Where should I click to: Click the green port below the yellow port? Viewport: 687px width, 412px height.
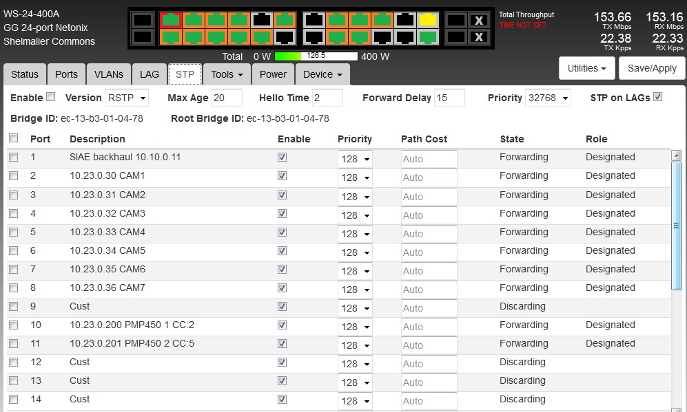427,37
